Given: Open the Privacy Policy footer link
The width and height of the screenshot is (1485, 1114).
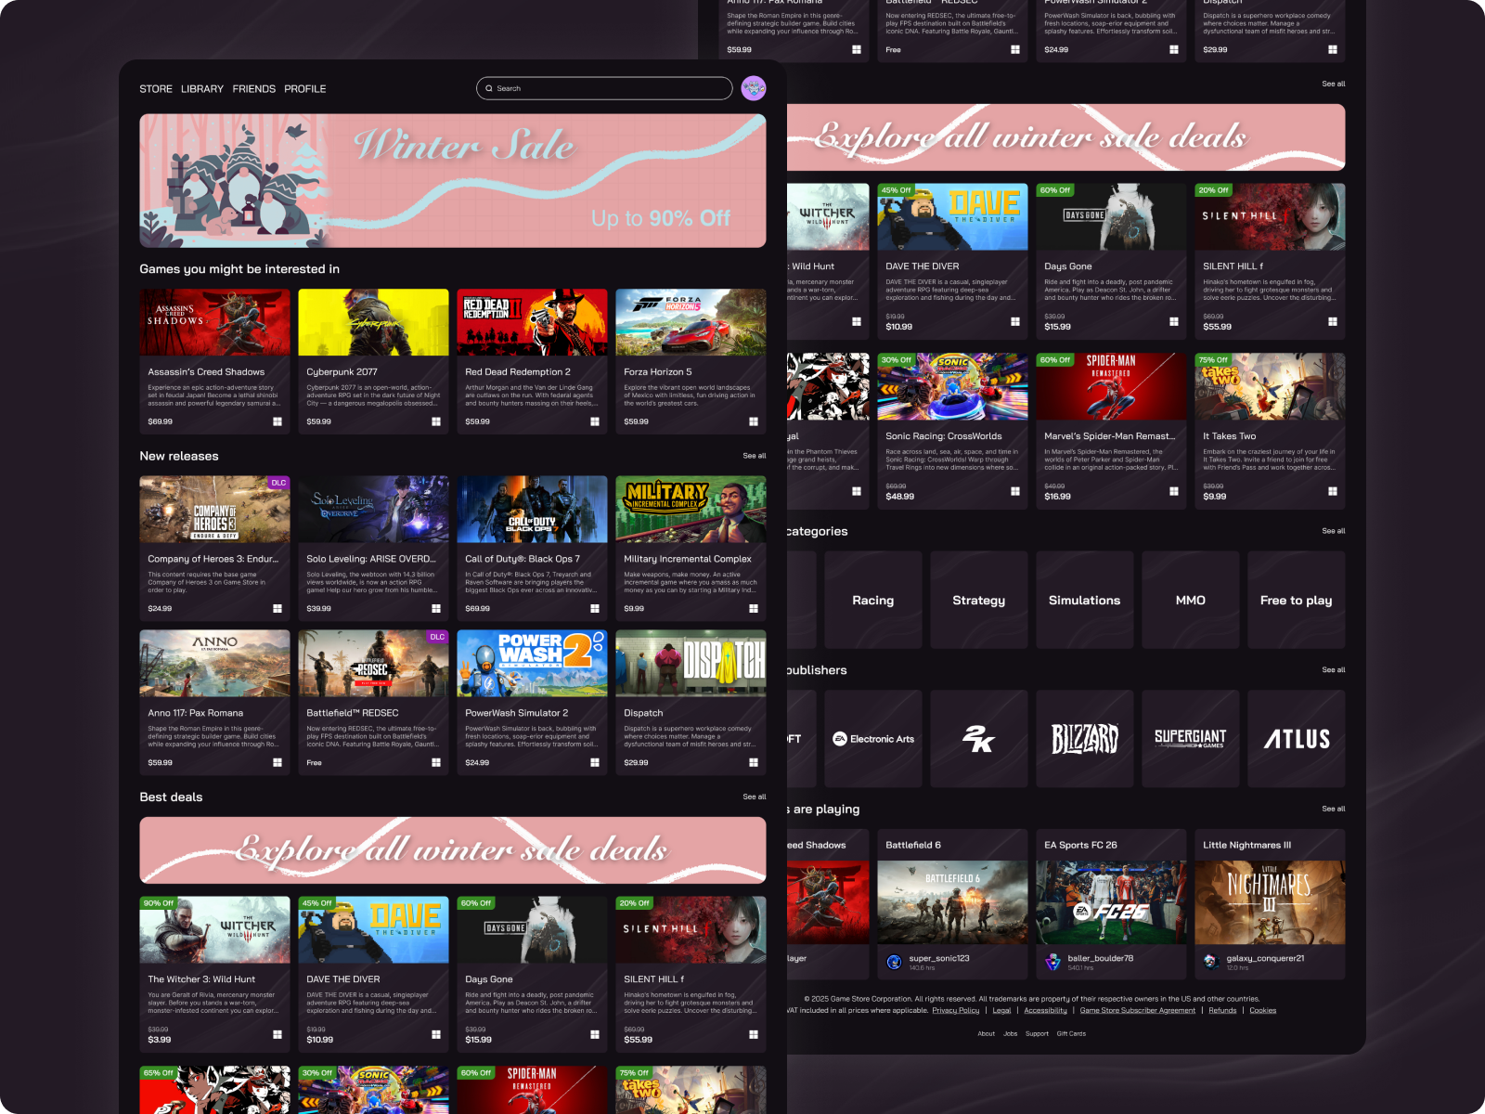Looking at the screenshot, I should (x=956, y=1011).
